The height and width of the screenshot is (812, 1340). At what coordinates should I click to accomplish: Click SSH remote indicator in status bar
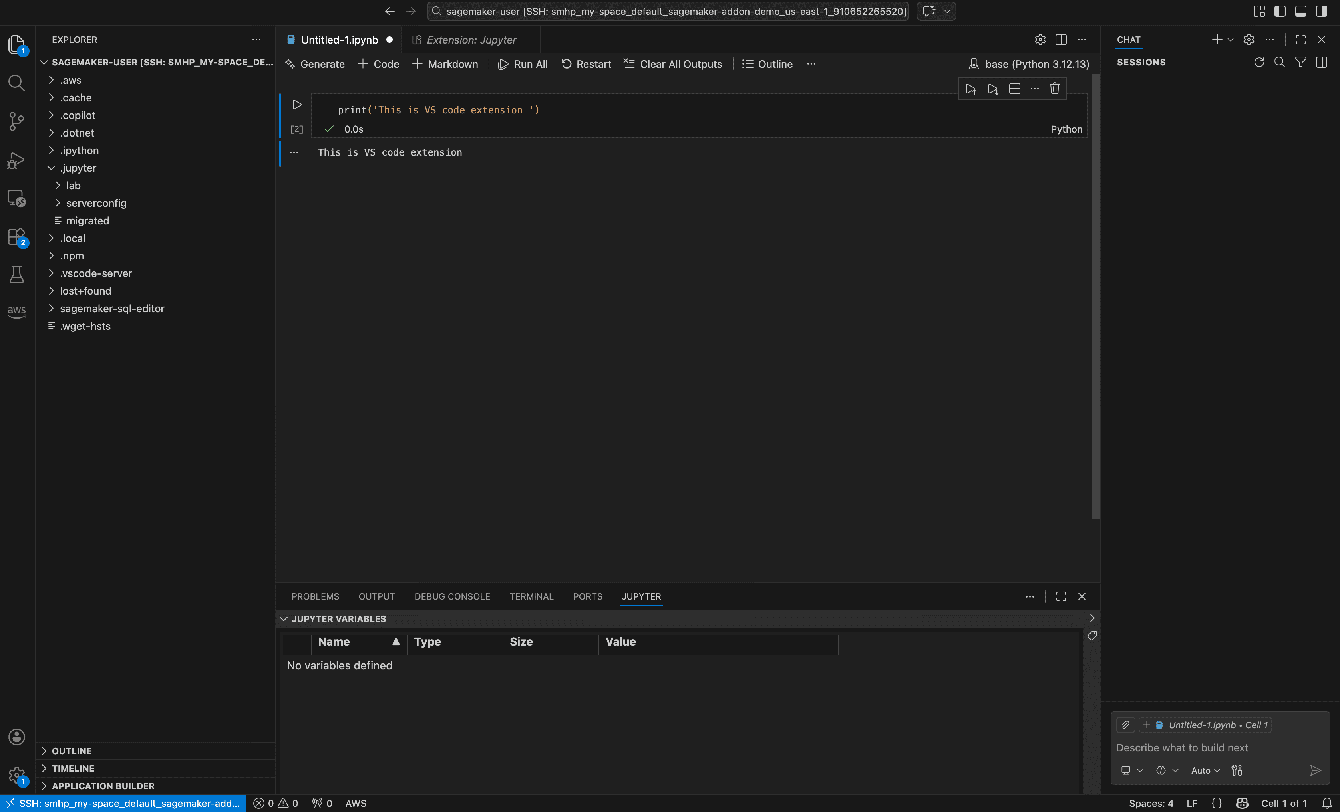(123, 803)
